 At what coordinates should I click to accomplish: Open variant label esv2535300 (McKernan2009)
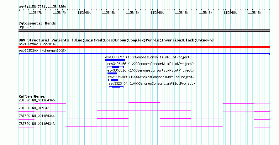coord(42,51)
